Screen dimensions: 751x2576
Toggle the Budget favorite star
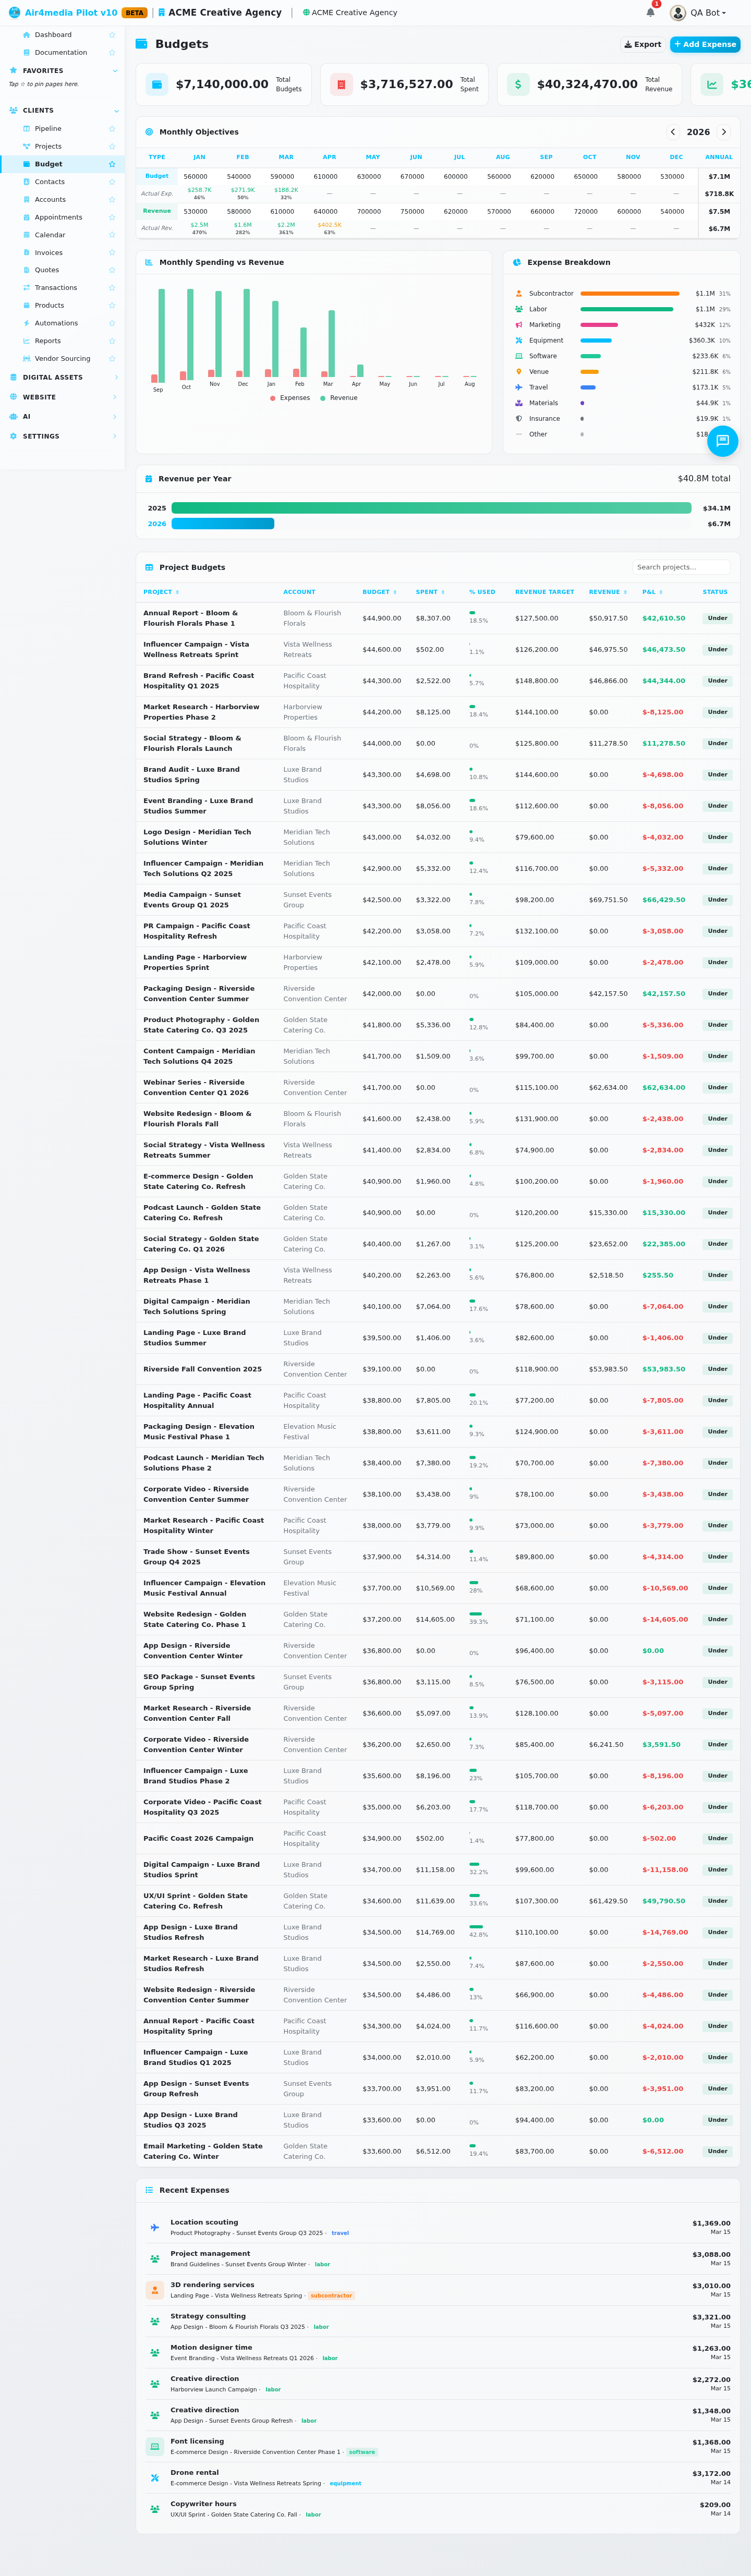coord(112,164)
